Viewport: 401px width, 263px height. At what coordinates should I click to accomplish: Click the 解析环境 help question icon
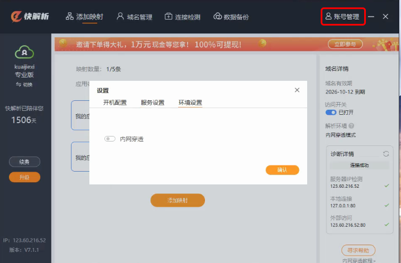coord(351,126)
